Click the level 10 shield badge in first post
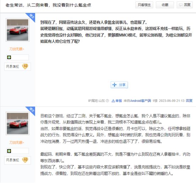The image size is (196, 183). tap(25, 66)
